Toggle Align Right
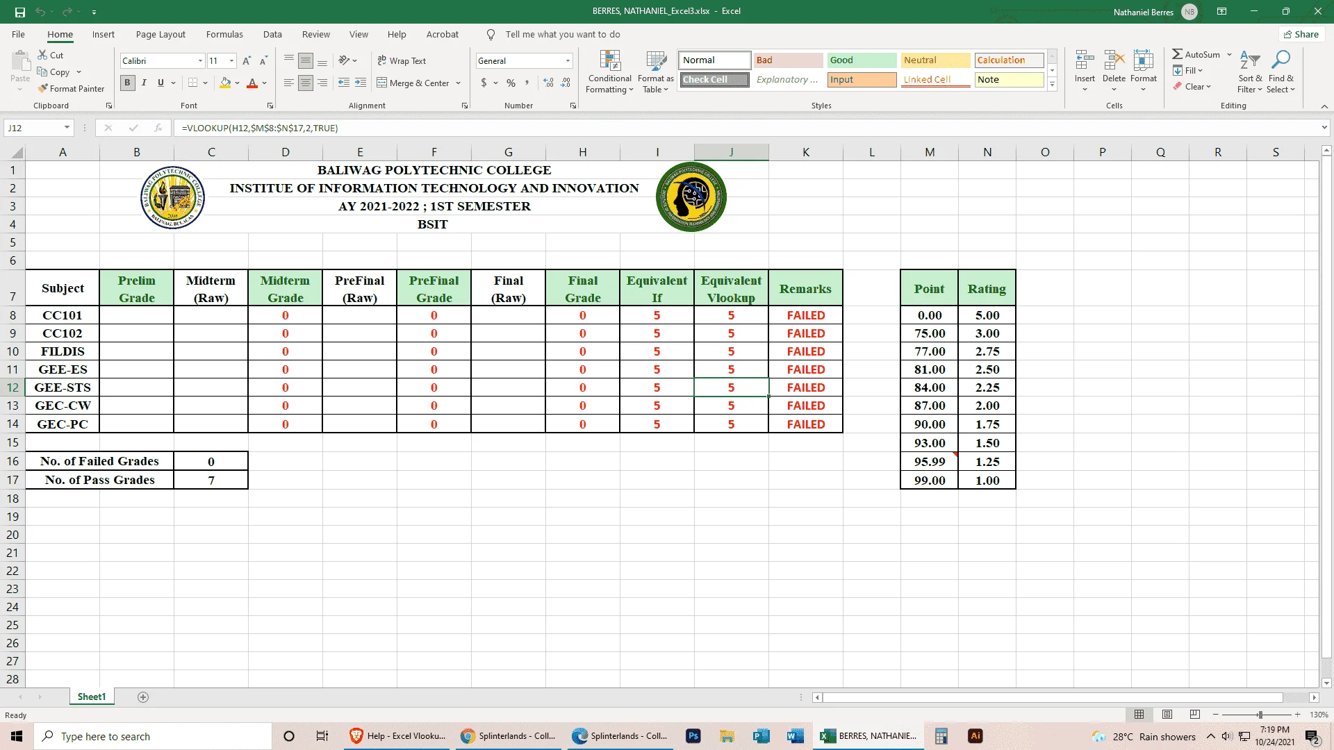1334x750 pixels. pyautogui.click(x=322, y=83)
